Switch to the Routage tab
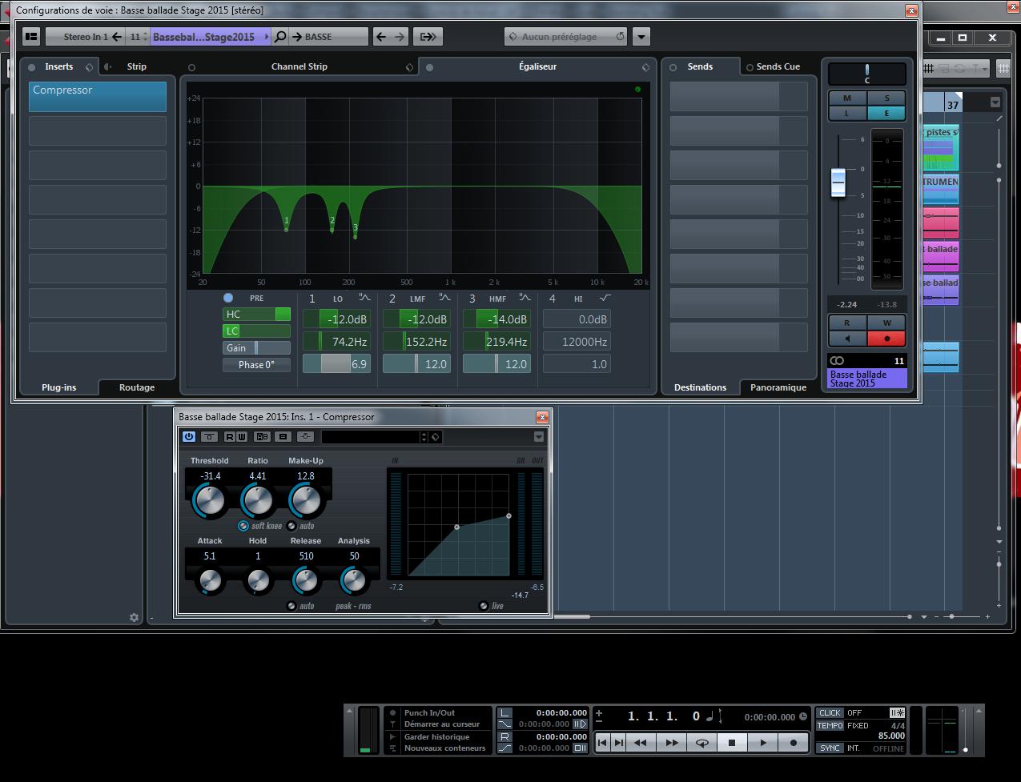This screenshot has height=782, width=1021. point(137,387)
